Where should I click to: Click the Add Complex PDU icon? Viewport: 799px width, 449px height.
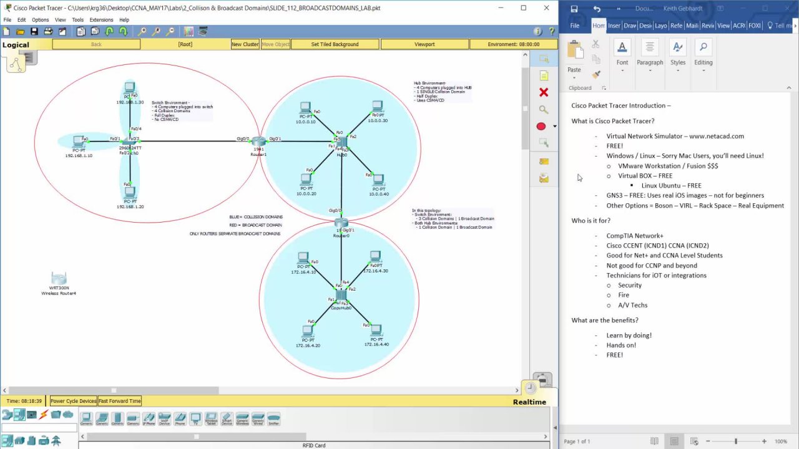pyautogui.click(x=544, y=178)
